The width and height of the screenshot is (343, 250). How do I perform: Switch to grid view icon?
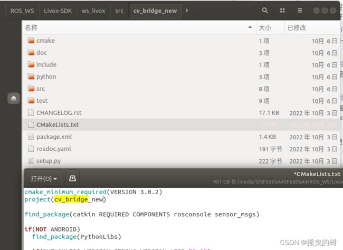(282, 11)
